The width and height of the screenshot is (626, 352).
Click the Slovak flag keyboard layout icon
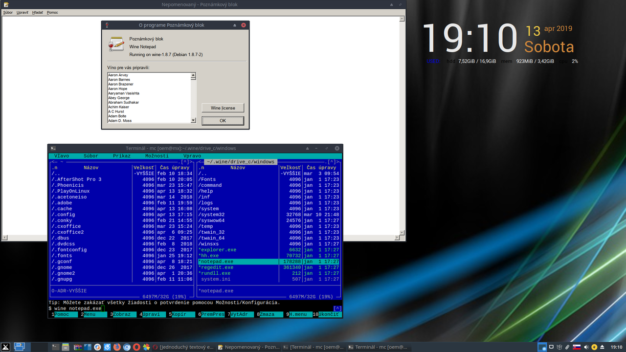click(x=577, y=347)
